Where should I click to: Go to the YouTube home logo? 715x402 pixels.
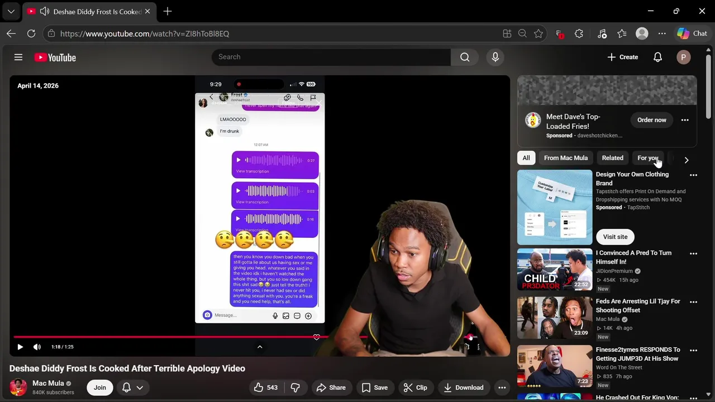click(x=55, y=58)
